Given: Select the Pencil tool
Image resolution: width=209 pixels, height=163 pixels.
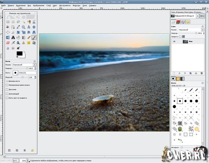Looking at the screenshot, I should (29, 37).
